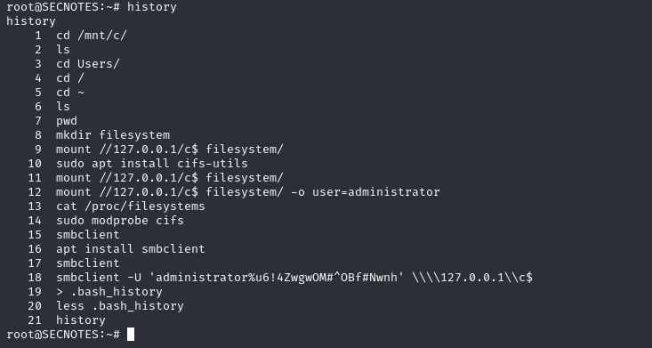Click 'less .bash_history' on line 20
The width and height of the screenshot is (652, 348).
click(120, 306)
